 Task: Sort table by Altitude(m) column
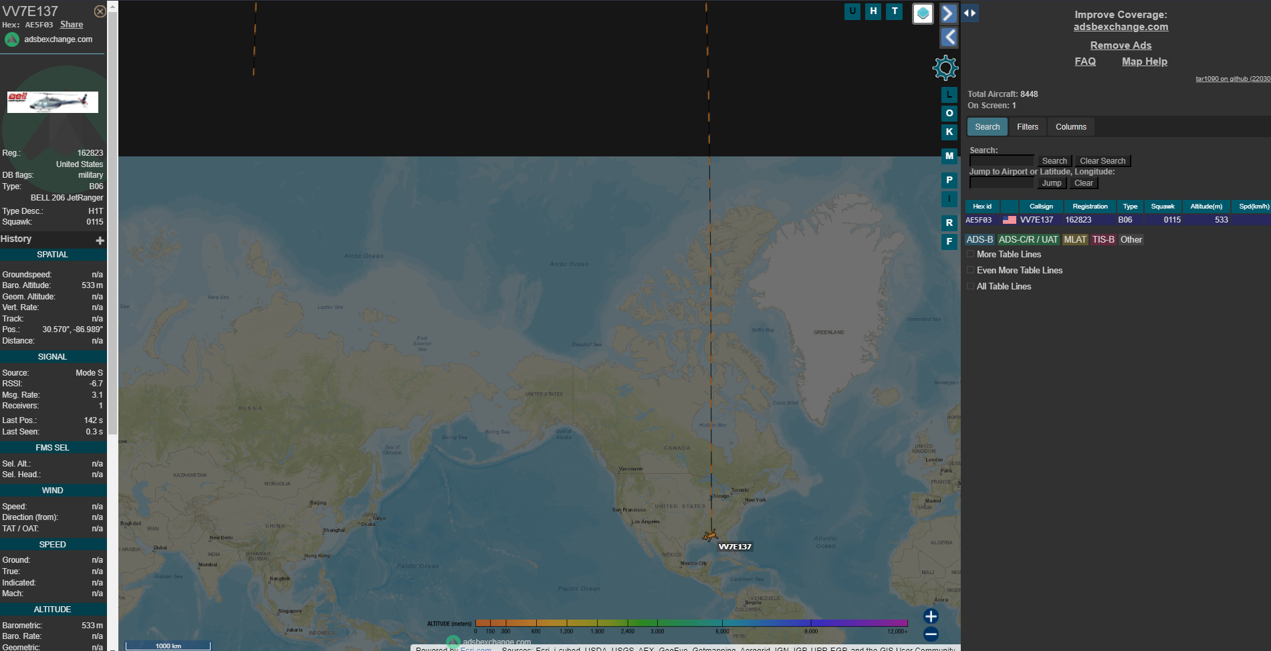(x=1206, y=207)
